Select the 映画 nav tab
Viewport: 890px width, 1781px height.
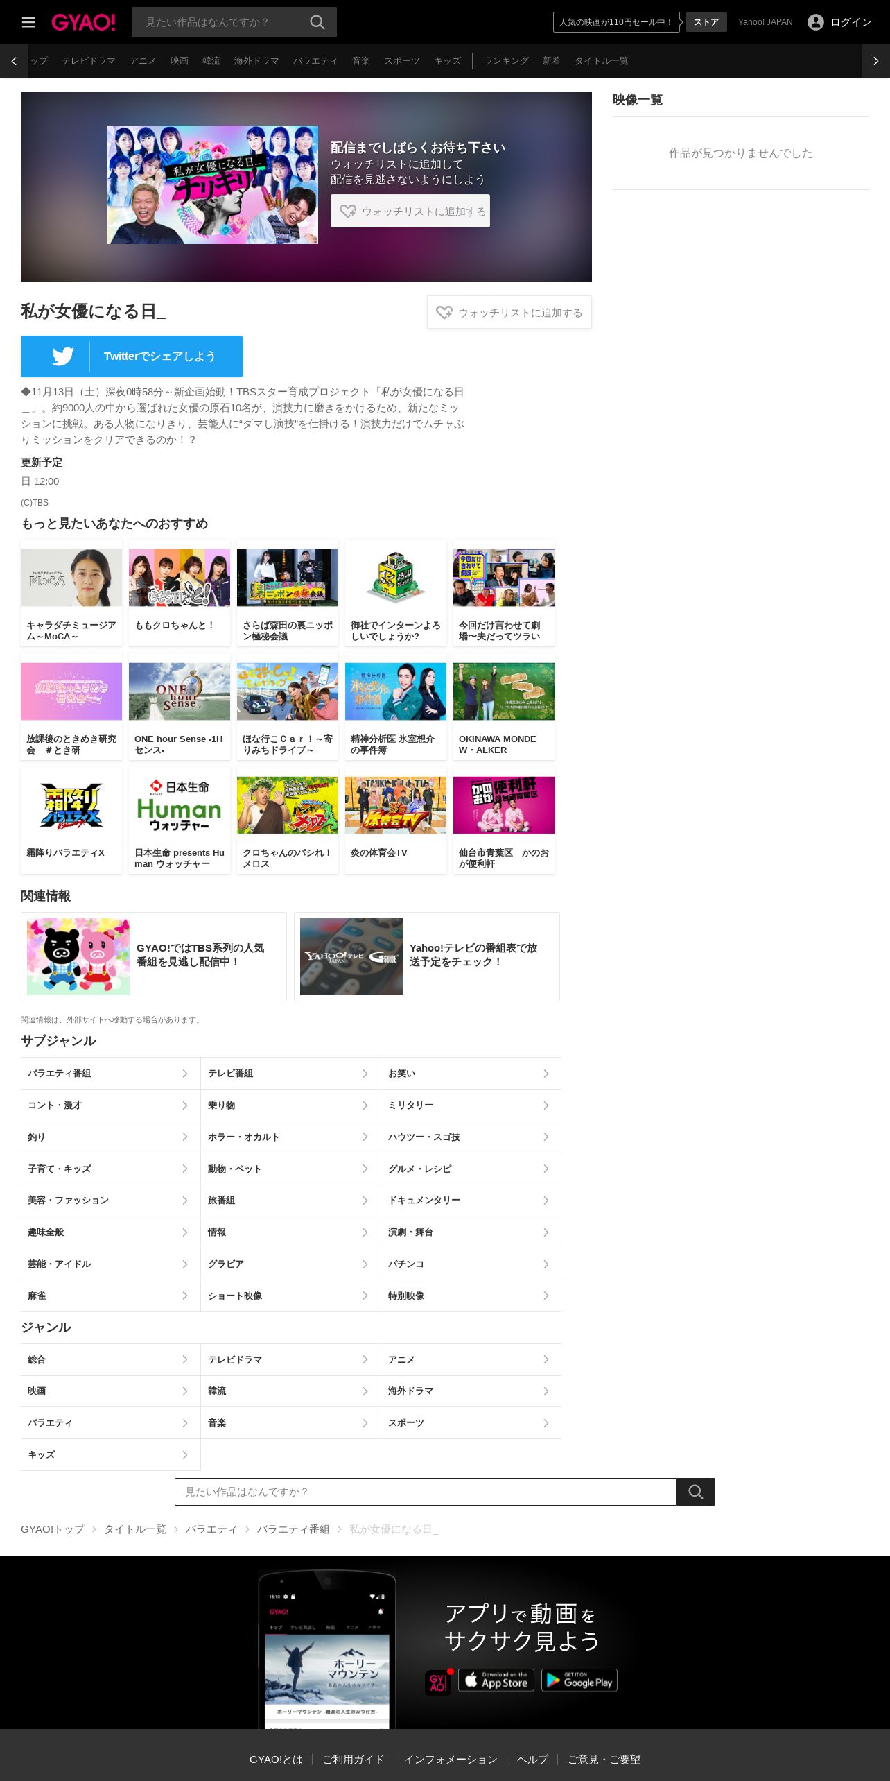click(180, 61)
